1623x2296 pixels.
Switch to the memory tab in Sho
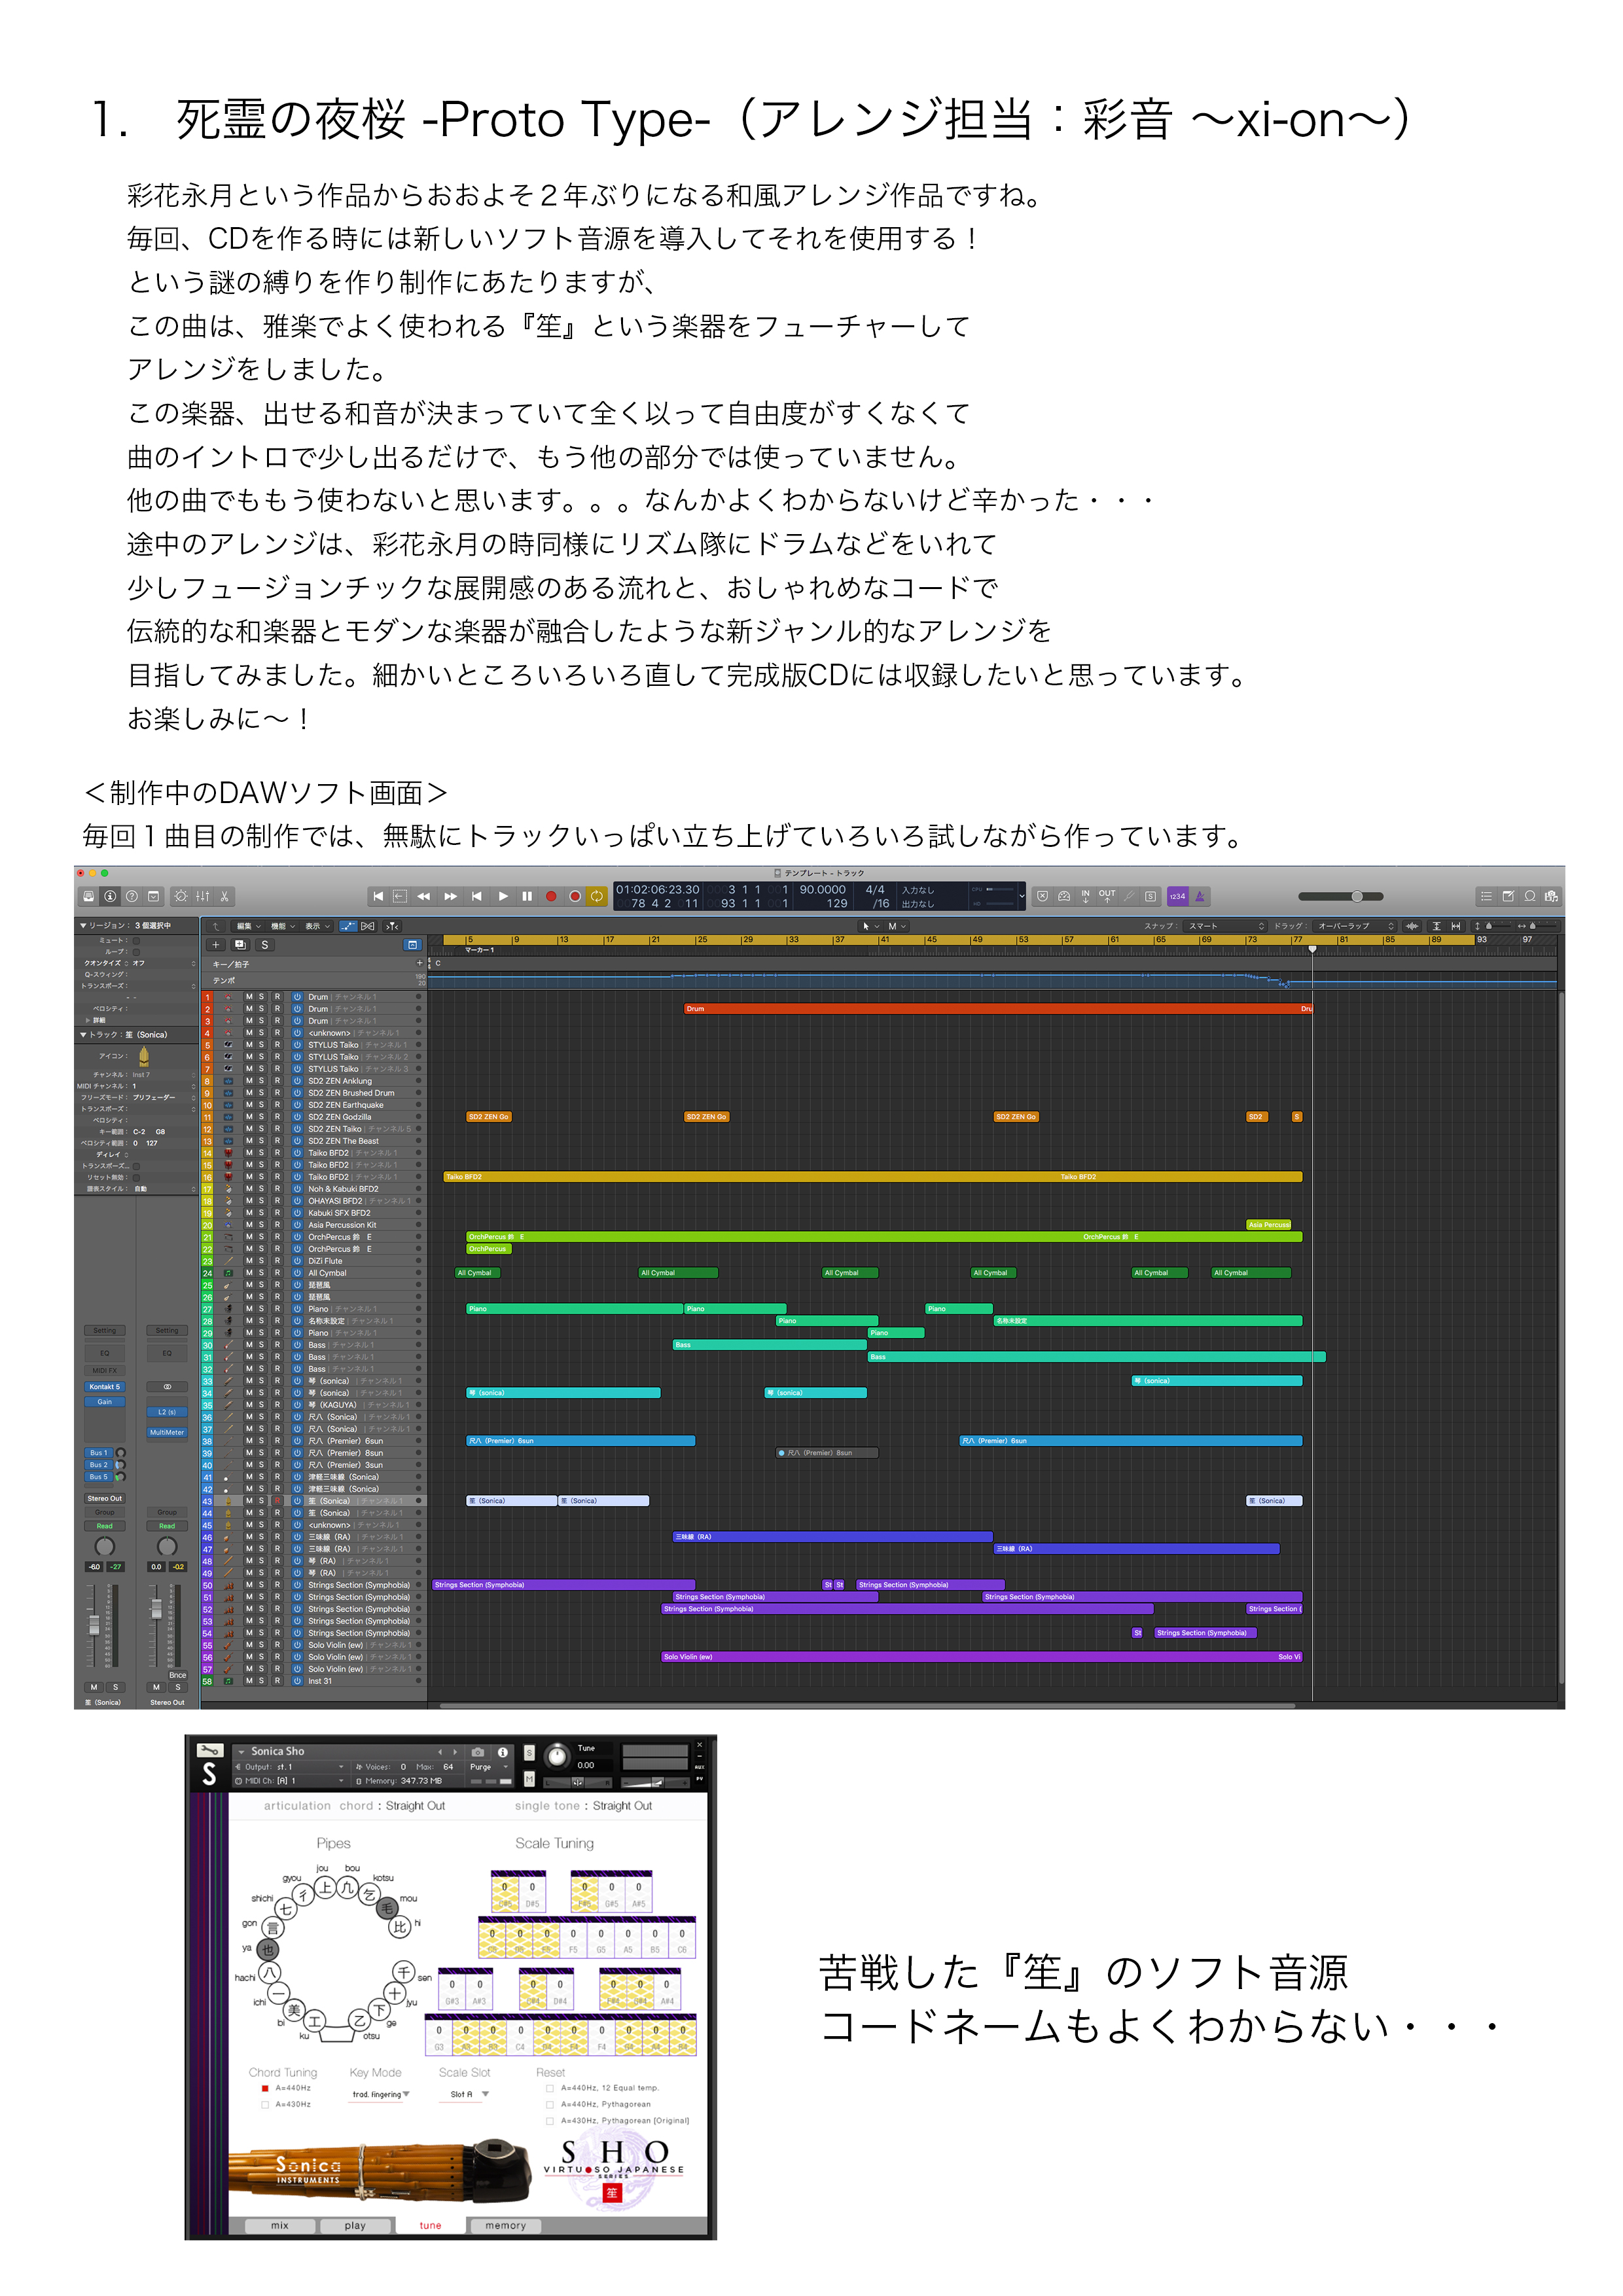click(x=505, y=2225)
